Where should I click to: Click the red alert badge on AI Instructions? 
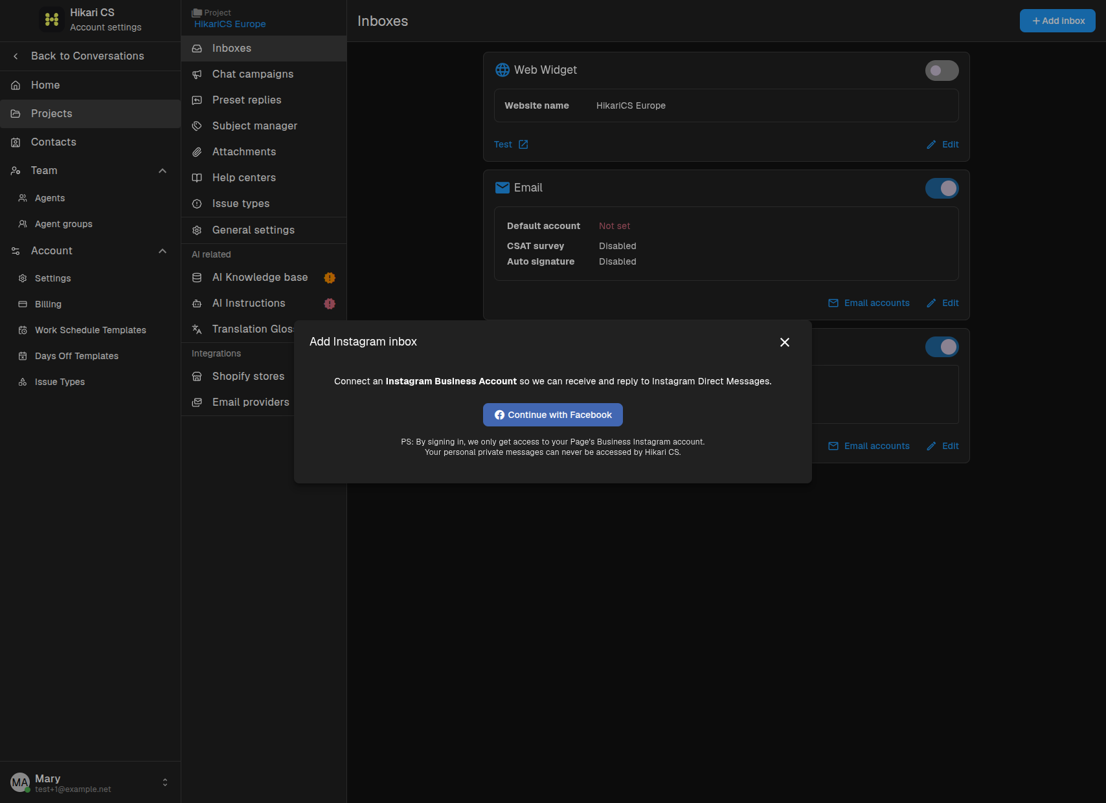click(330, 303)
